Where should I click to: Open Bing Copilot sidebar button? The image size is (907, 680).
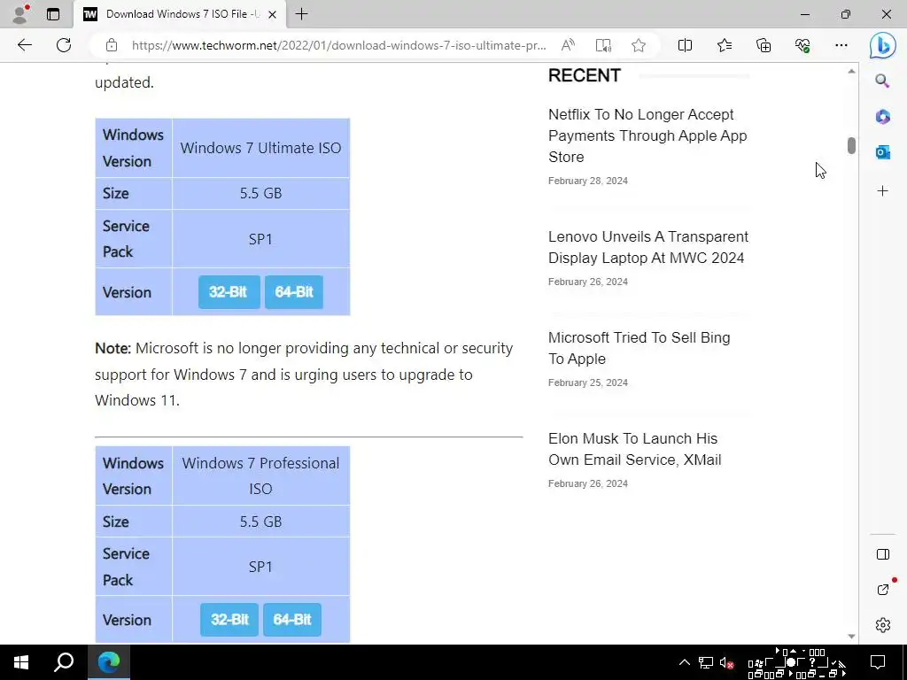[x=883, y=45]
